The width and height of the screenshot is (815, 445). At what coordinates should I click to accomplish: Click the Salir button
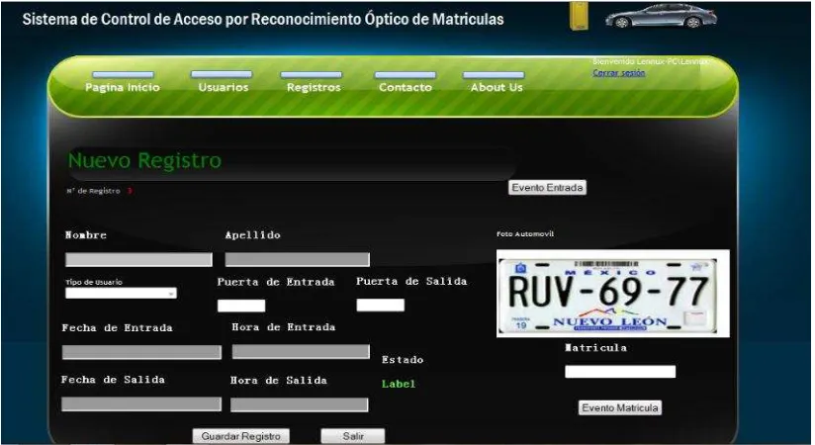(353, 436)
